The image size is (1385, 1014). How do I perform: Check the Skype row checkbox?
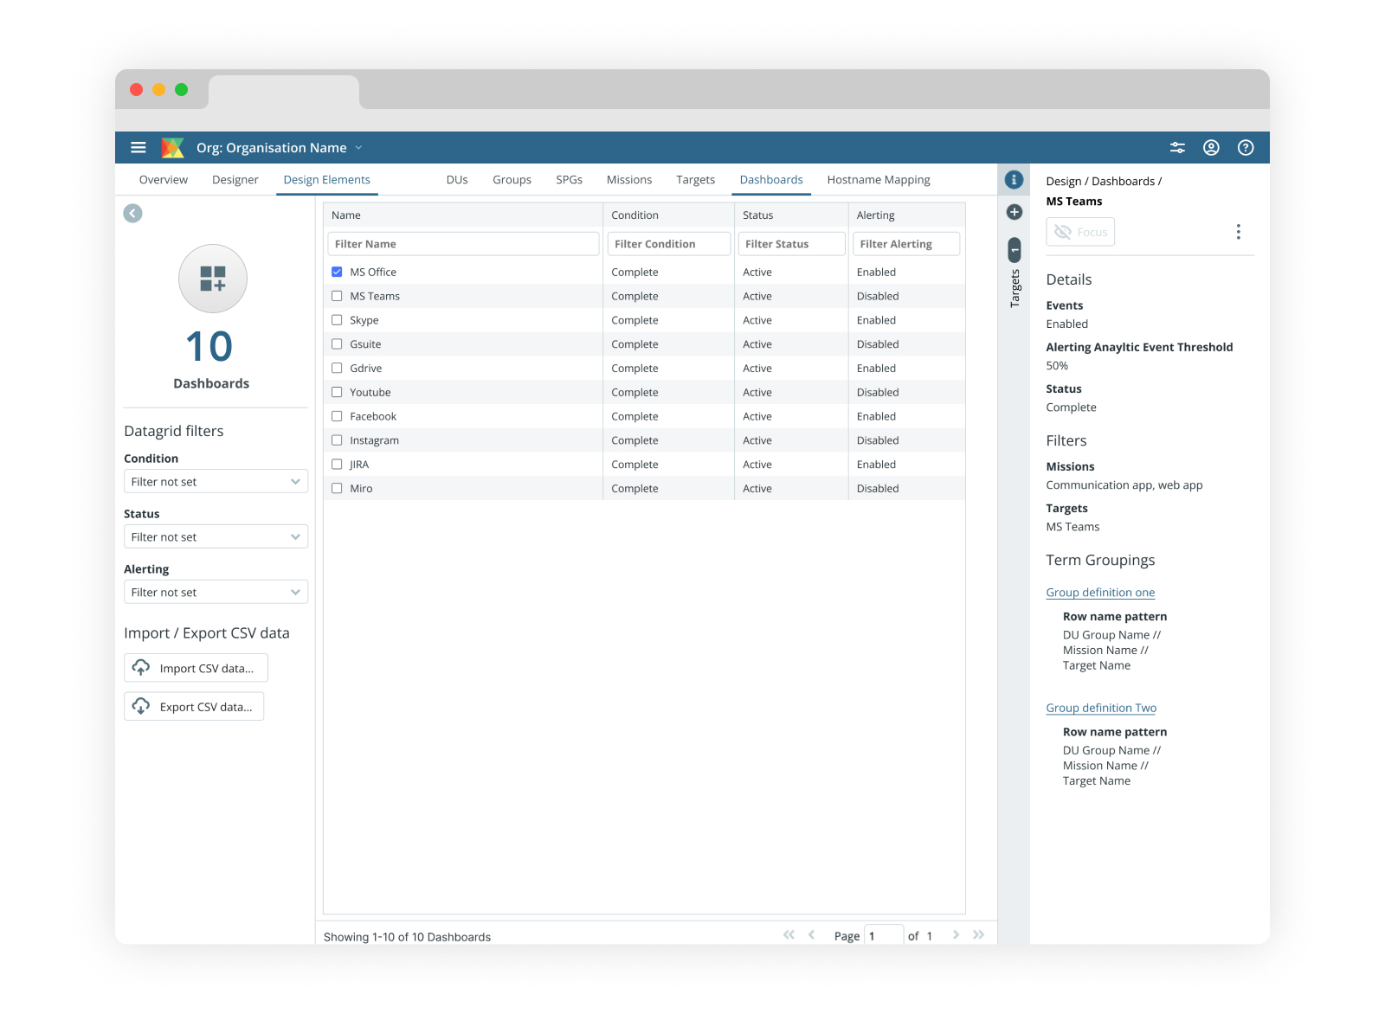(337, 320)
